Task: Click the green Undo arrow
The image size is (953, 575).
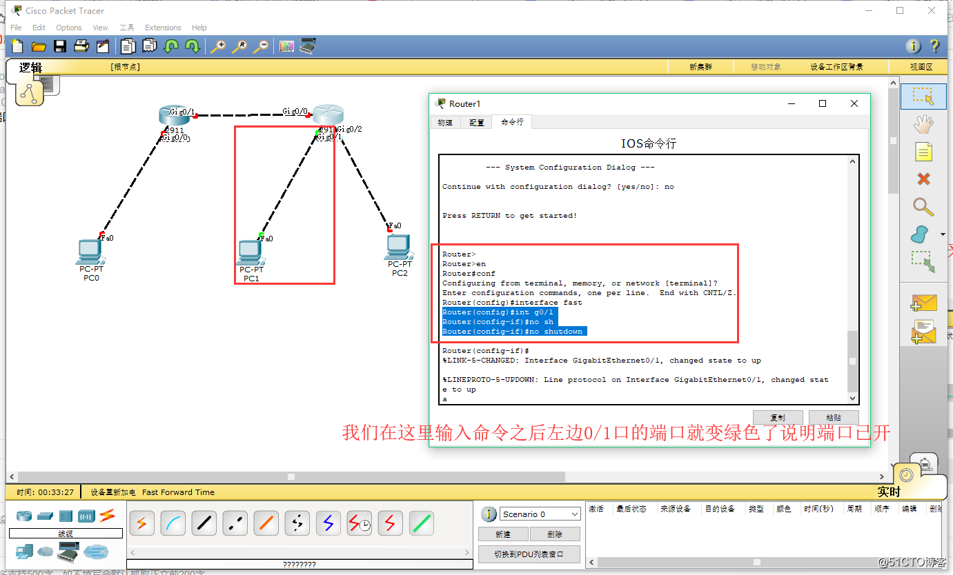Action: pyautogui.click(x=171, y=46)
